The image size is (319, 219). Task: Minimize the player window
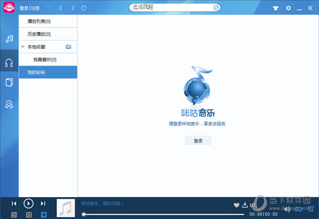pyautogui.click(x=299, y=9)
